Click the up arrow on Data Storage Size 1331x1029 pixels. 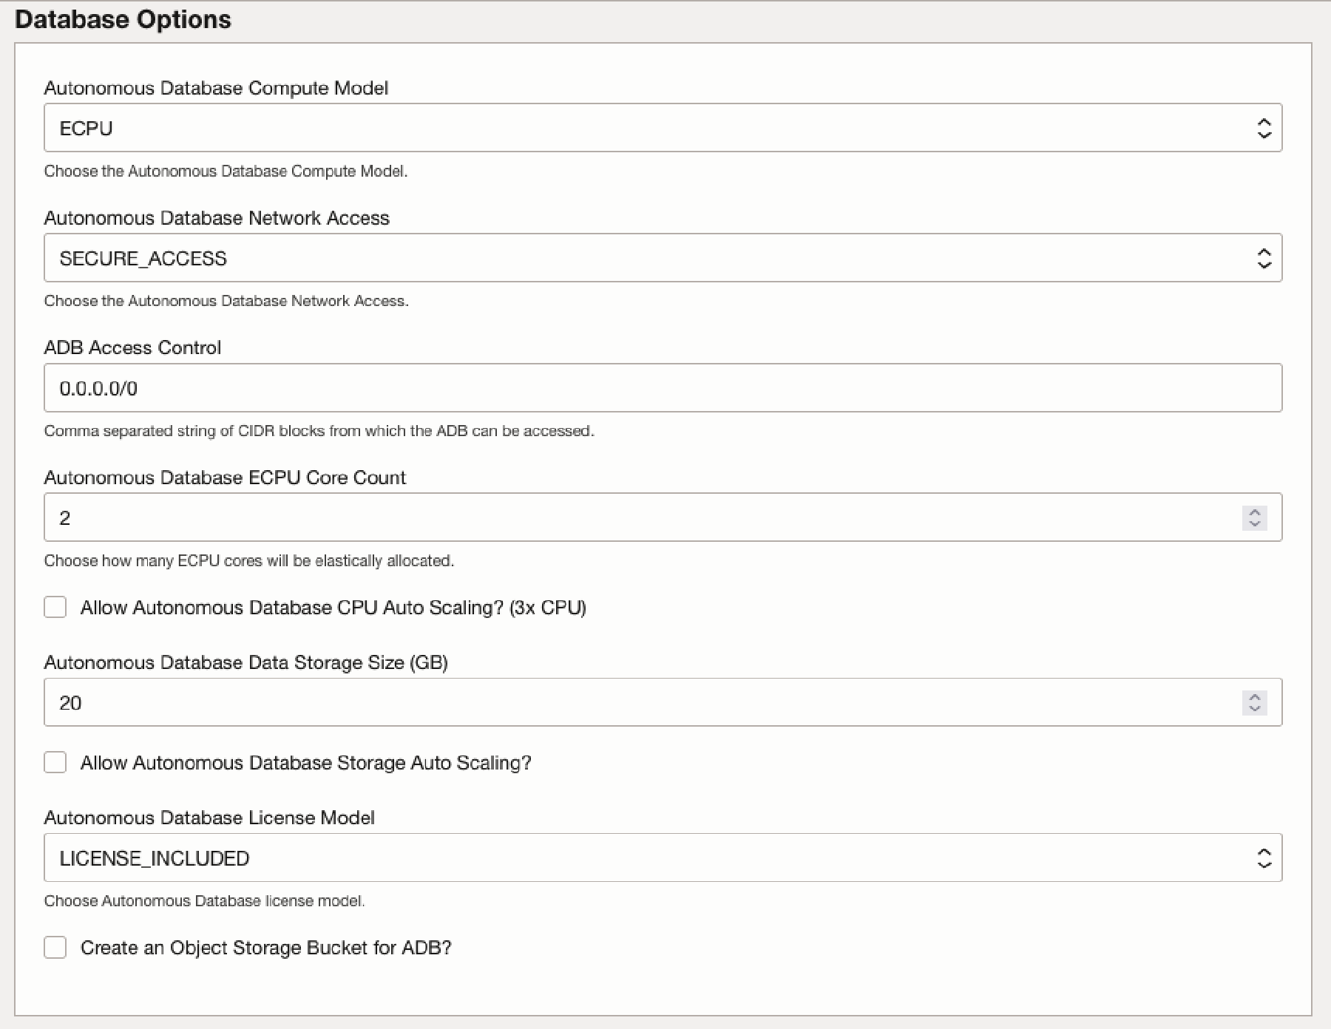[1253, 696]
